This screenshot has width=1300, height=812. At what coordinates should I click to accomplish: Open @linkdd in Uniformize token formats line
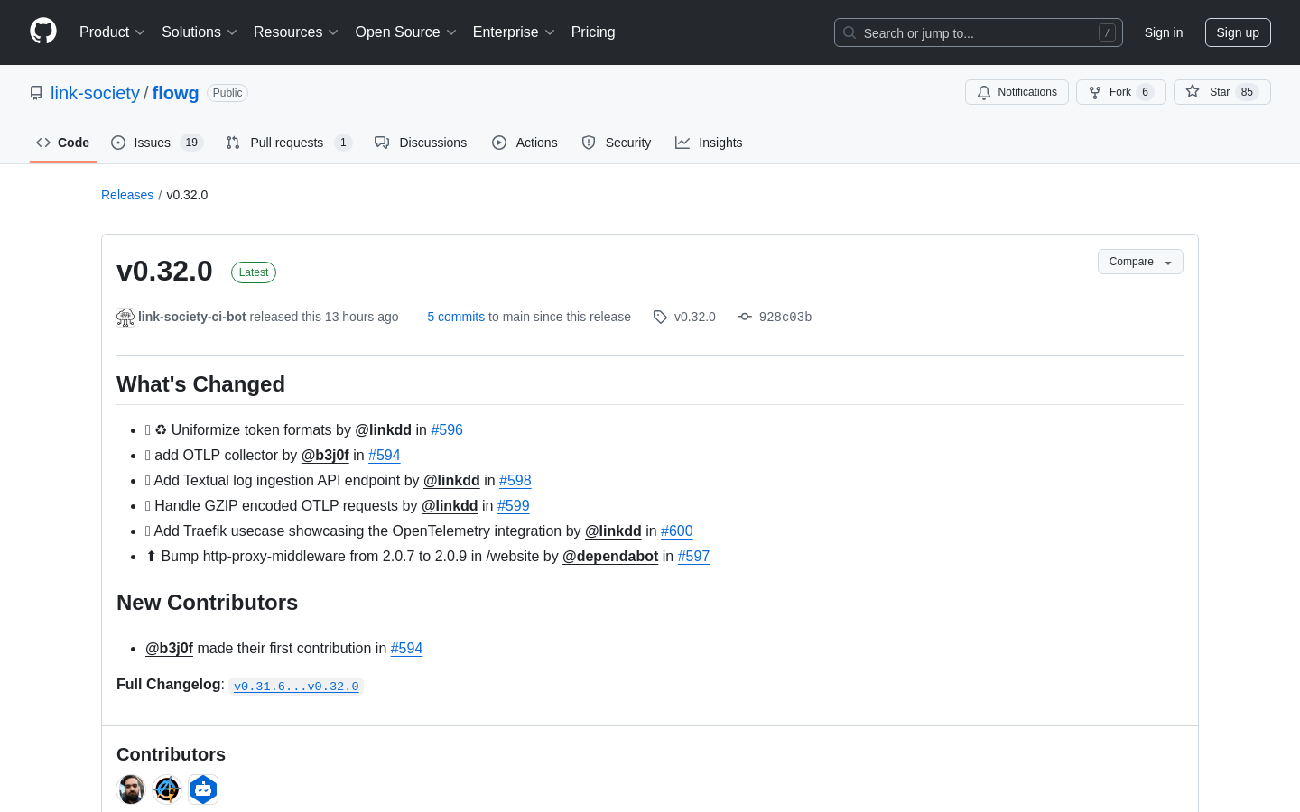[383, 429]
